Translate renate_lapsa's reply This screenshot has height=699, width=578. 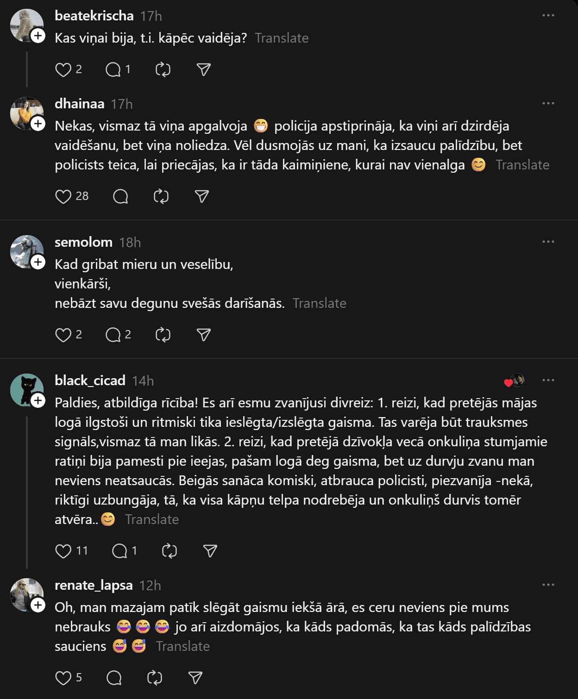(x=182, y=647)
